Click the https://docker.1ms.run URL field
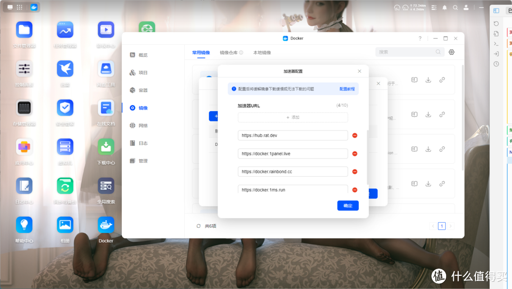This screenshot has width=512, height=289. (293, 189)
